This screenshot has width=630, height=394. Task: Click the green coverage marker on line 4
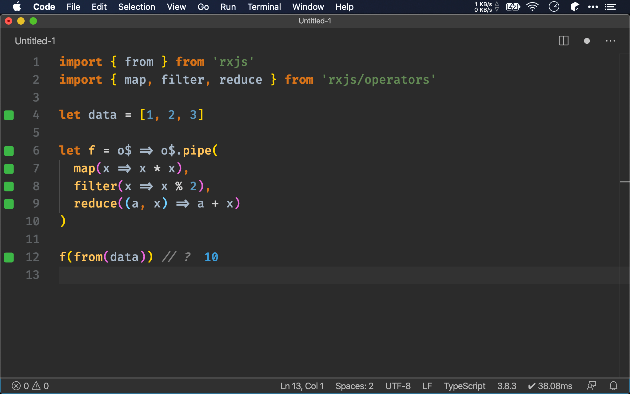pos(9,115)
